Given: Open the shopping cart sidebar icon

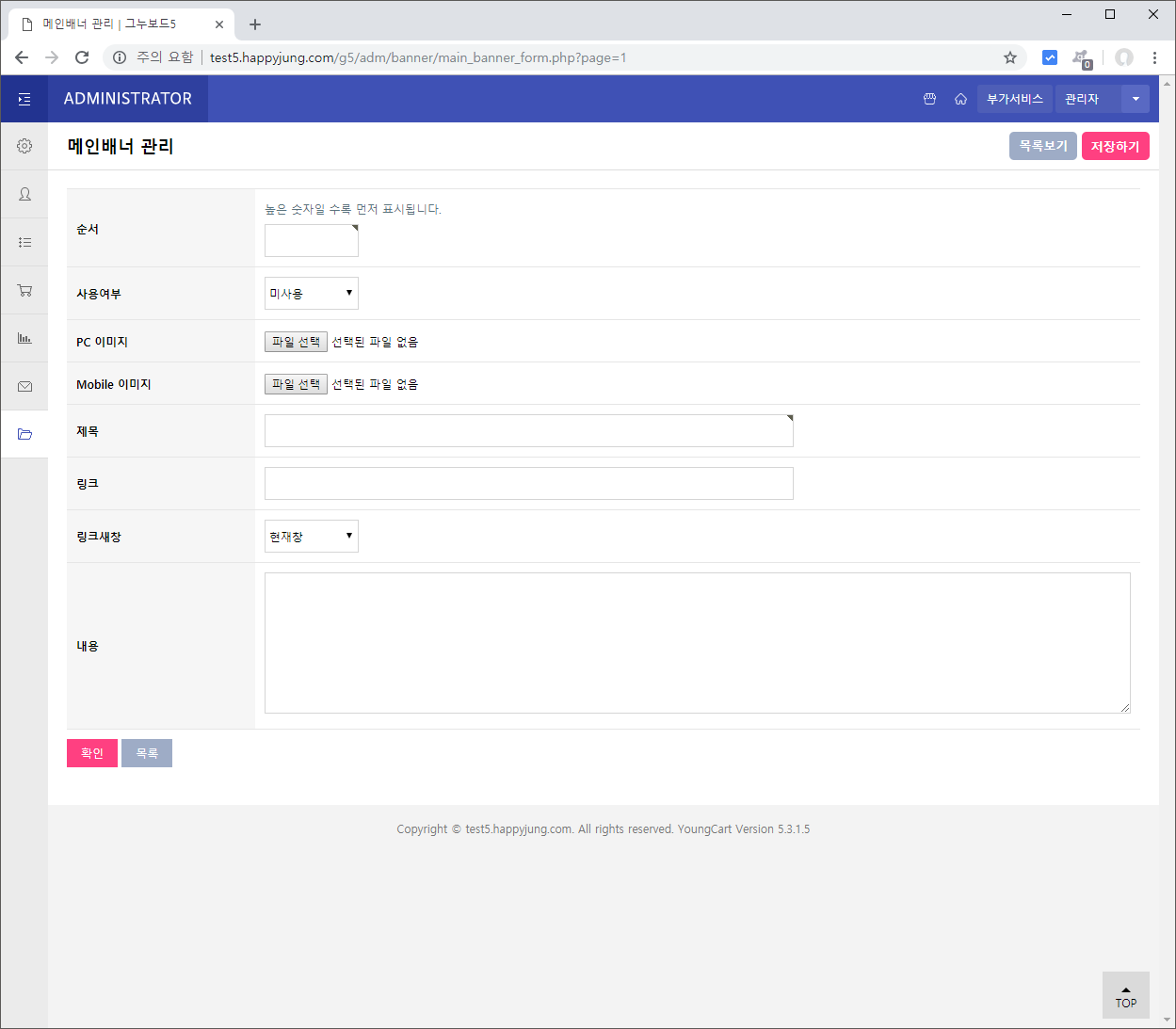Looking at the screenshot, I should (24, 290).
